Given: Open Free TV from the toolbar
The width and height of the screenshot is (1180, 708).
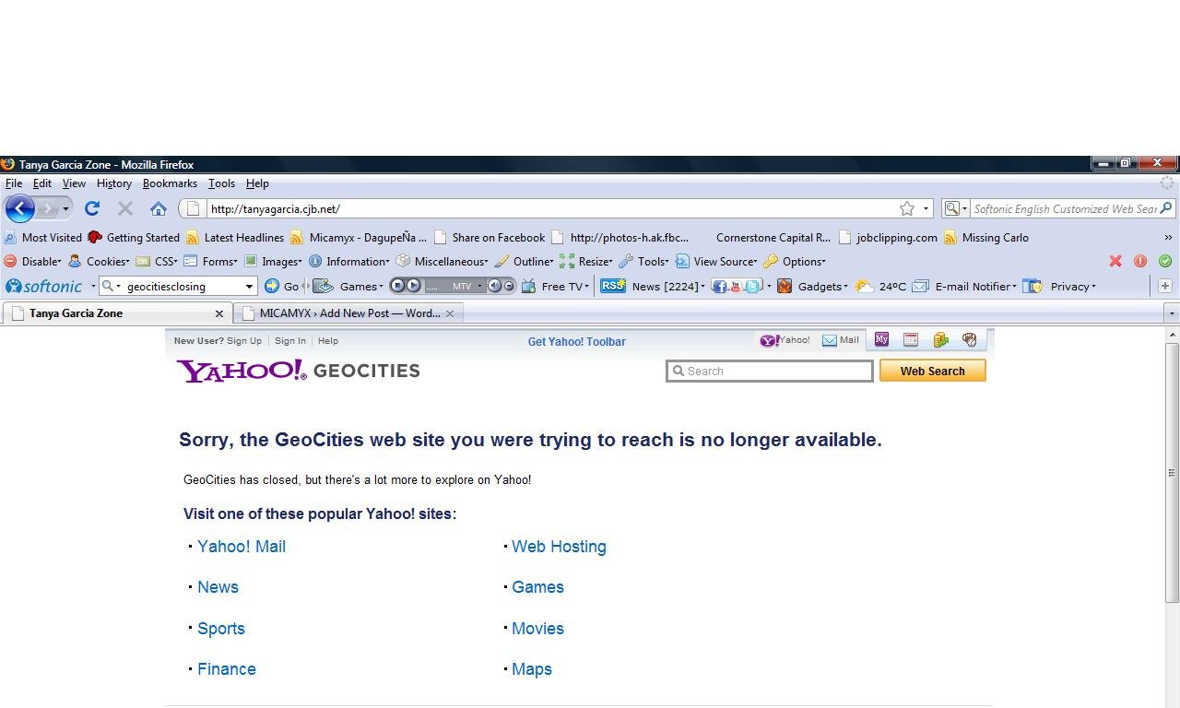Looking at the screenshot, I should pos(555,286).
